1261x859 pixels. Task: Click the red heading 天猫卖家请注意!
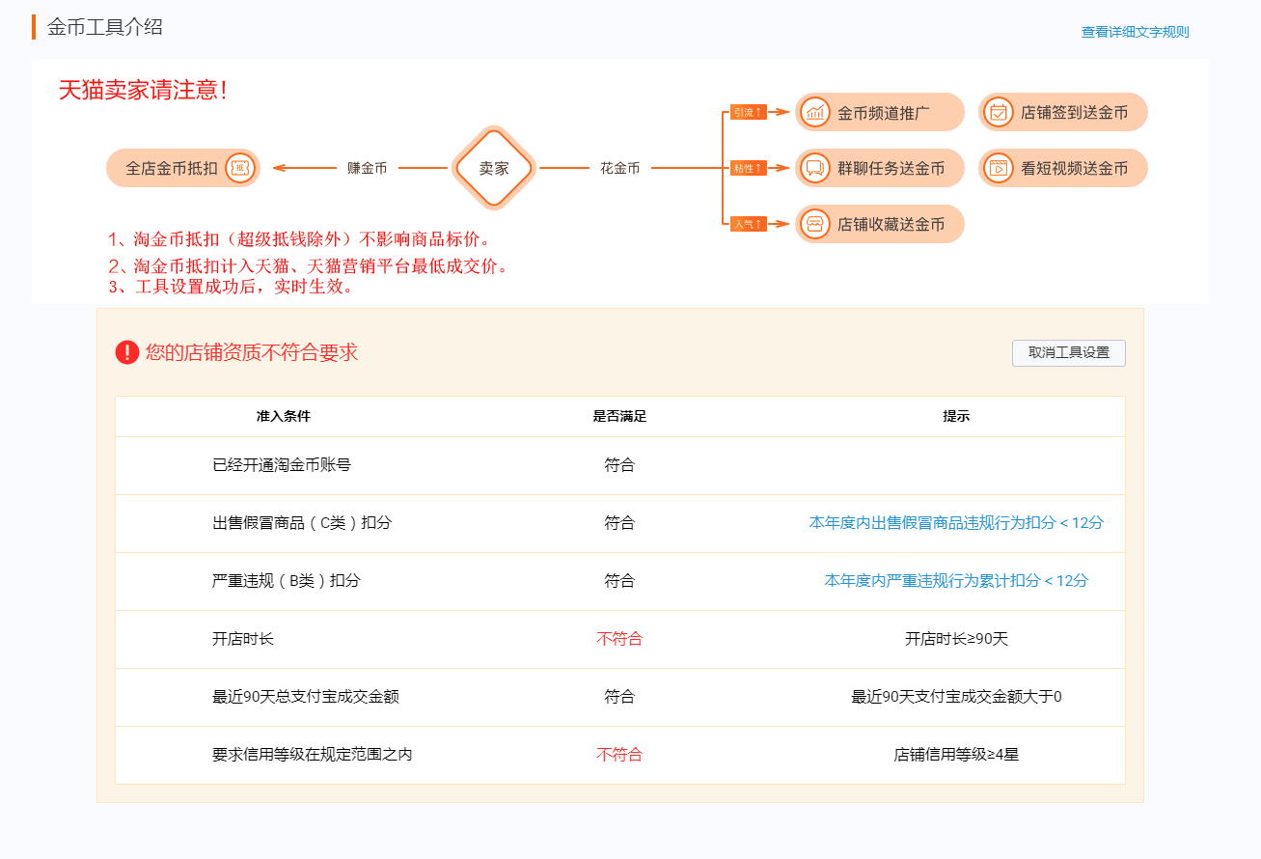[x=143, y=91]
